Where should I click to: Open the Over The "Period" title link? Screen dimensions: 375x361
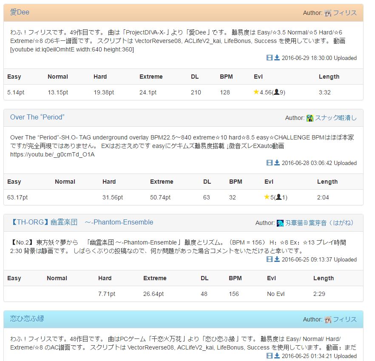tap(37, 117)
